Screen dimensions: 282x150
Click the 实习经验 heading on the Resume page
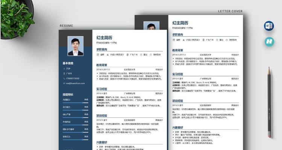pyautogui.click(x=102, y=89)
